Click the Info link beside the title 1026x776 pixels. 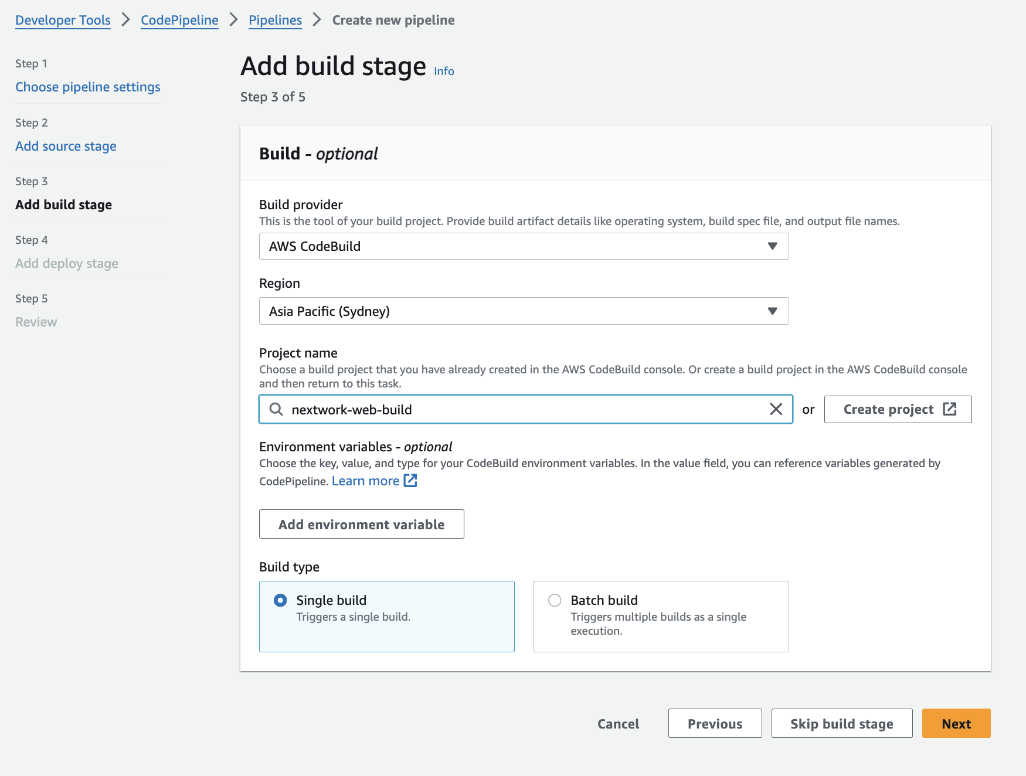(x=444, y=71)
